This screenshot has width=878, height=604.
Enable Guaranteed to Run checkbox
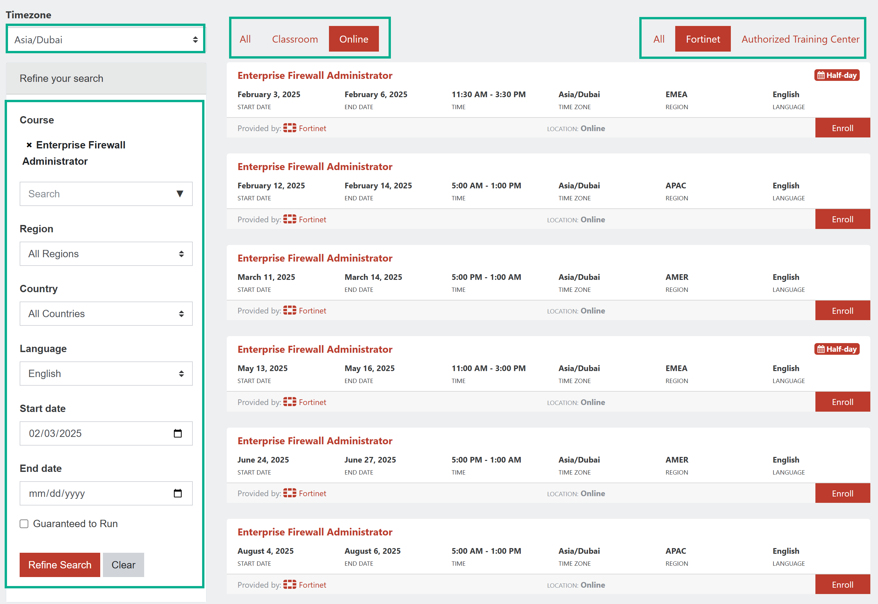pos(24,524)
